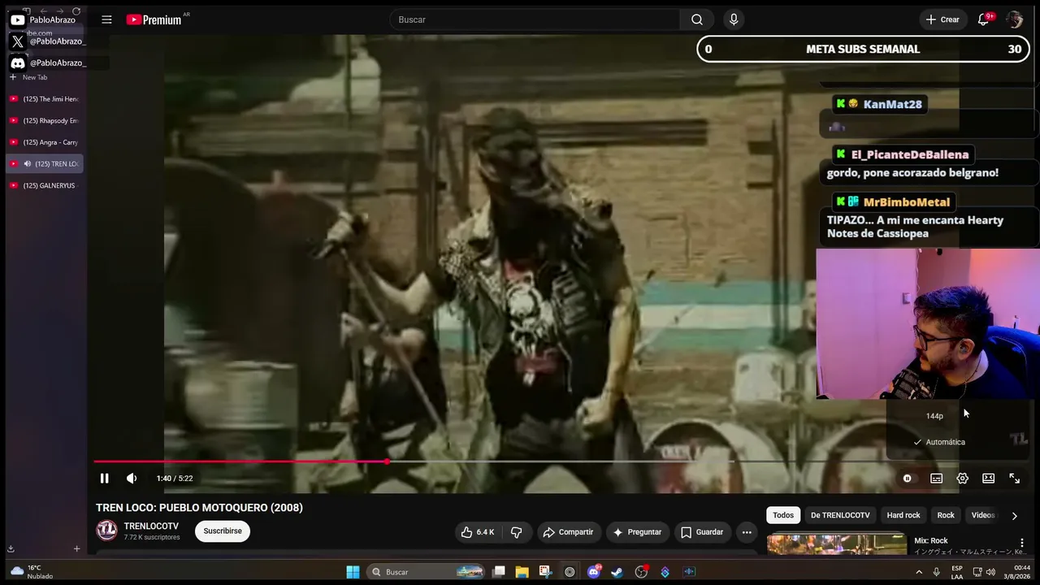Open downloads icon at sidebar bottom
The height and width of the screenshot is (585, 1040).
click(x=11, y=548)
